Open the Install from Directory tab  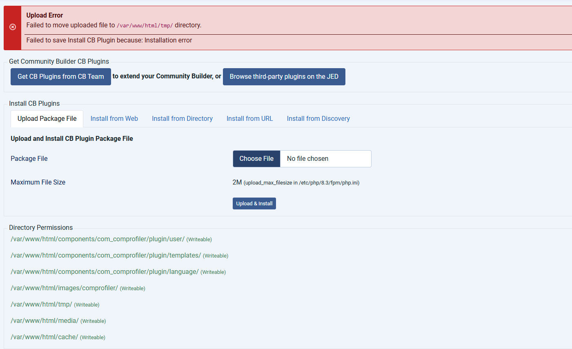pyautogui.click(x=183, y=119)
